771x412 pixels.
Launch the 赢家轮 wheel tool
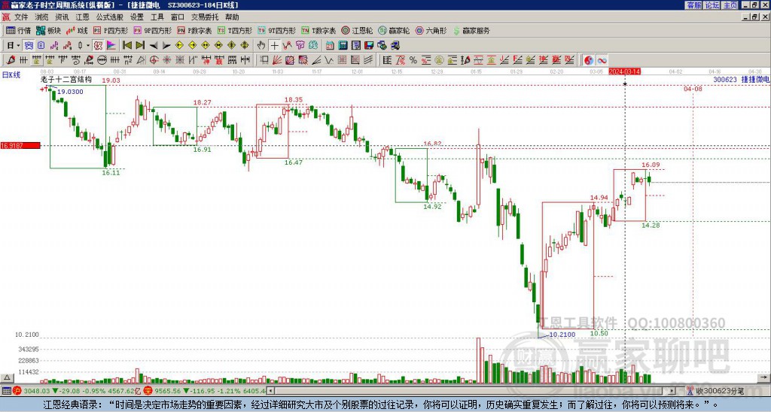pos(394,30)
